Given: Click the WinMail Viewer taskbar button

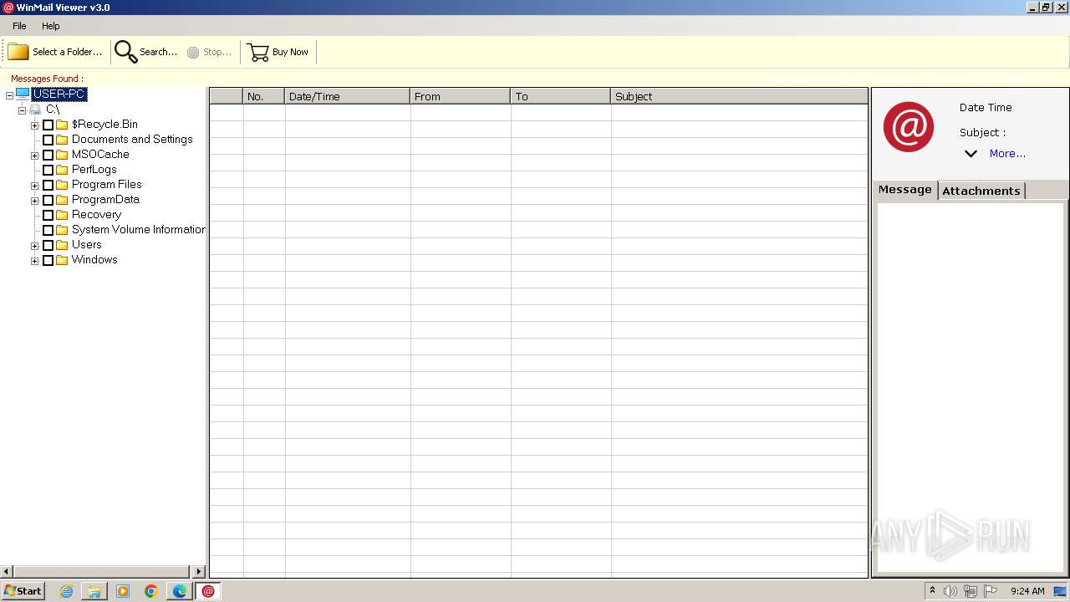Looking at the screenshot, I should (x=208, y=591).
